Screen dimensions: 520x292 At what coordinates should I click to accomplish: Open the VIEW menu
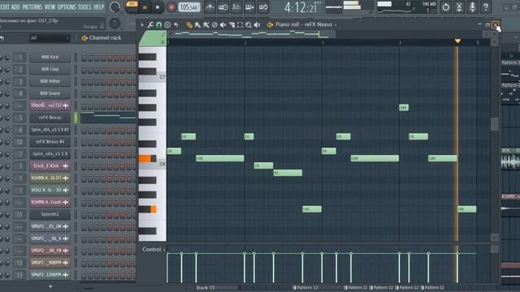(x=50, y=7)
